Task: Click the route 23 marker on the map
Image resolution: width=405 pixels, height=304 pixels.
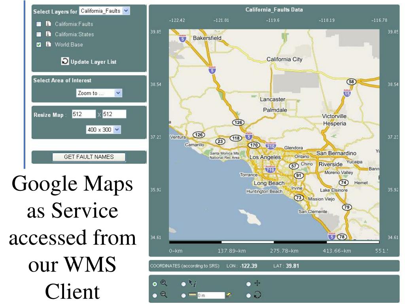Action: pos(220,141)
